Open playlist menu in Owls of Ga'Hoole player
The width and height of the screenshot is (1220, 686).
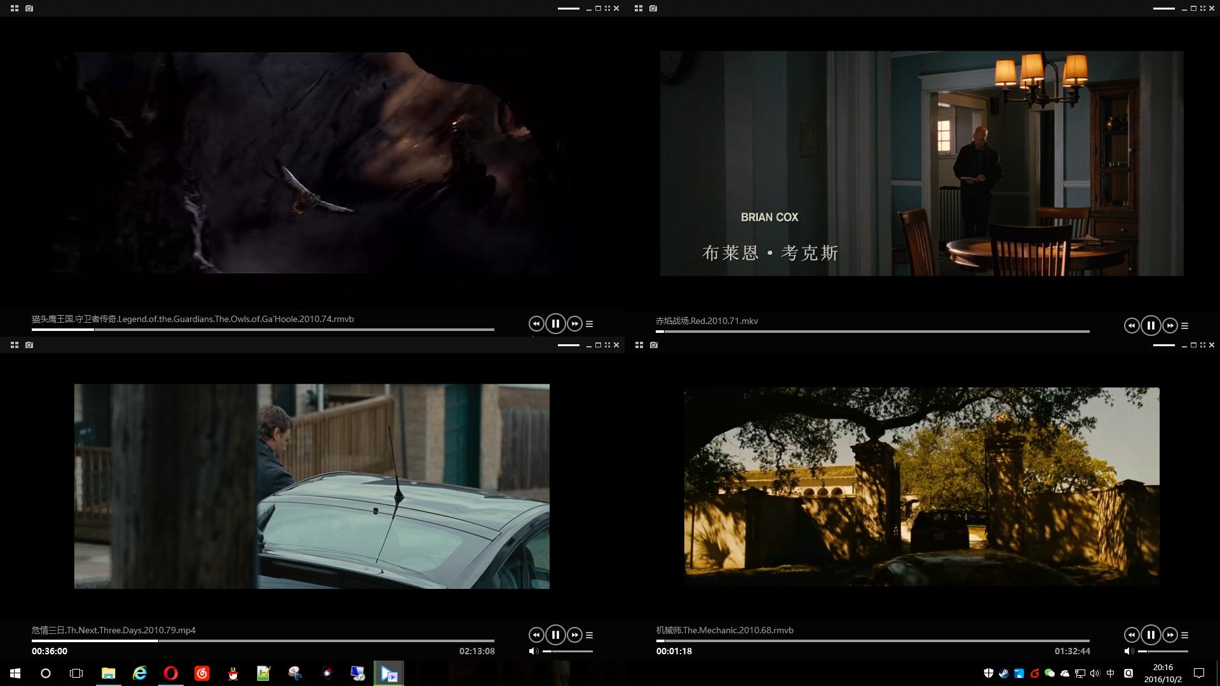click(x=590, y=324)
